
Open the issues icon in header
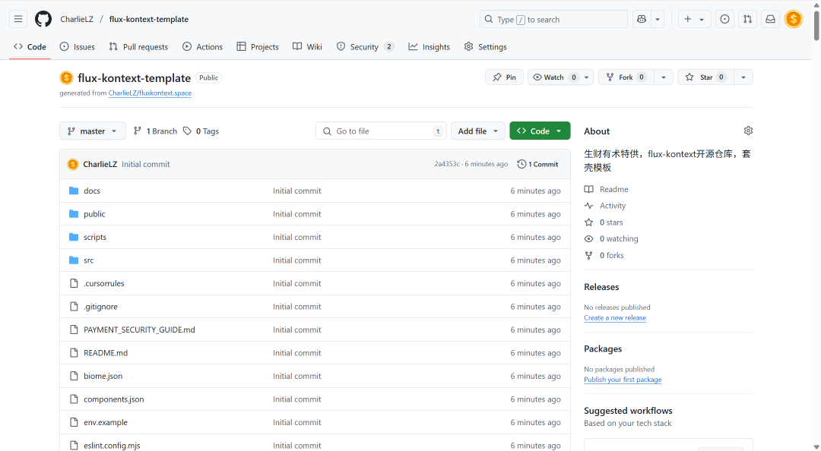pos(724,19)
